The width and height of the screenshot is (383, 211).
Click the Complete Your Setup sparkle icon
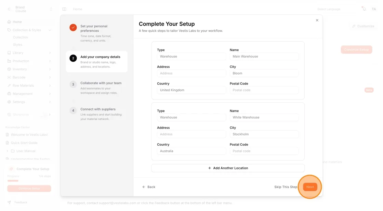coord(11,169)
